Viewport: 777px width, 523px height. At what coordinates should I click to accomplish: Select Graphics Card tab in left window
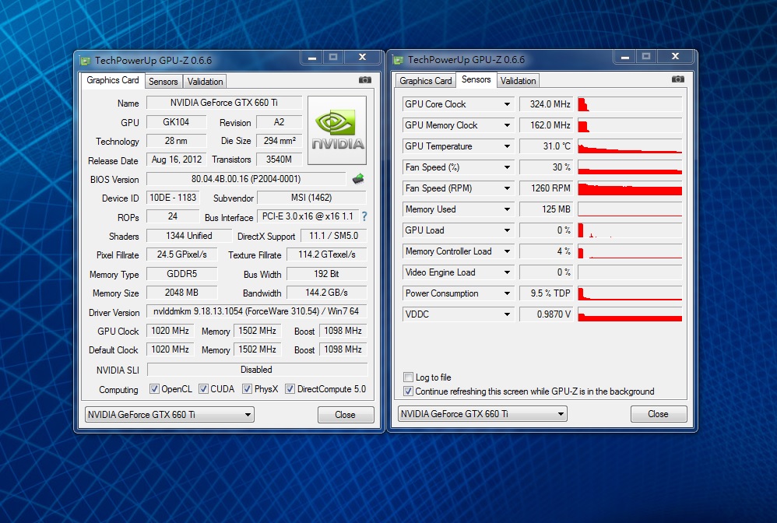coord(112,80)
